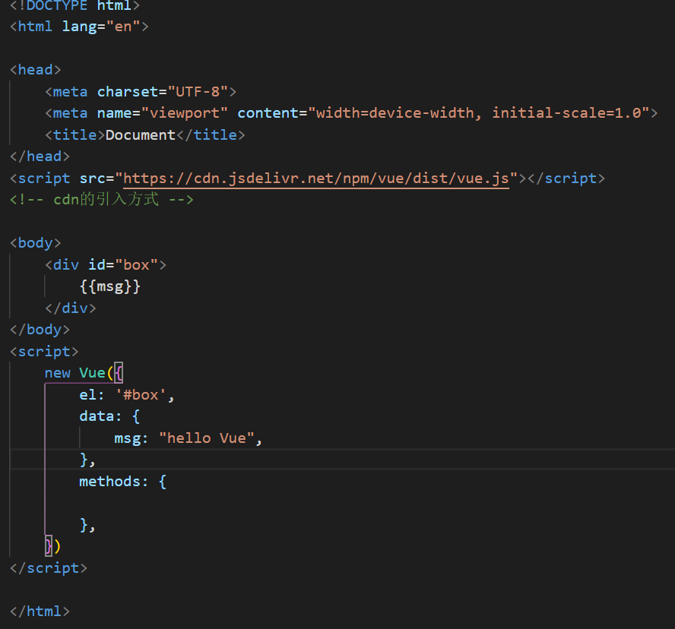Click the "UTF-8" charset value

(x=198, y=92)
